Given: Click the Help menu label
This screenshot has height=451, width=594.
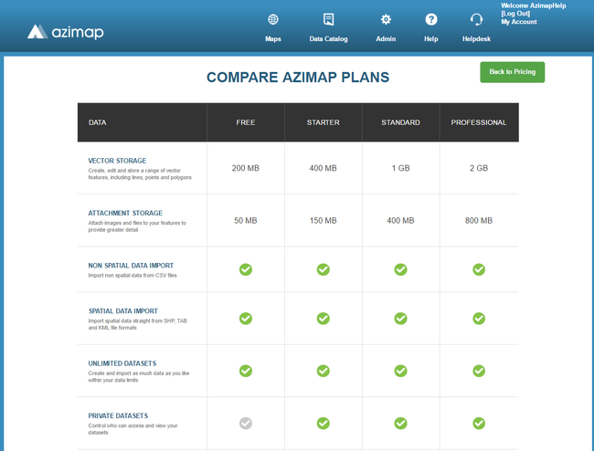Looking at the screenshot, I should [431, 39].
